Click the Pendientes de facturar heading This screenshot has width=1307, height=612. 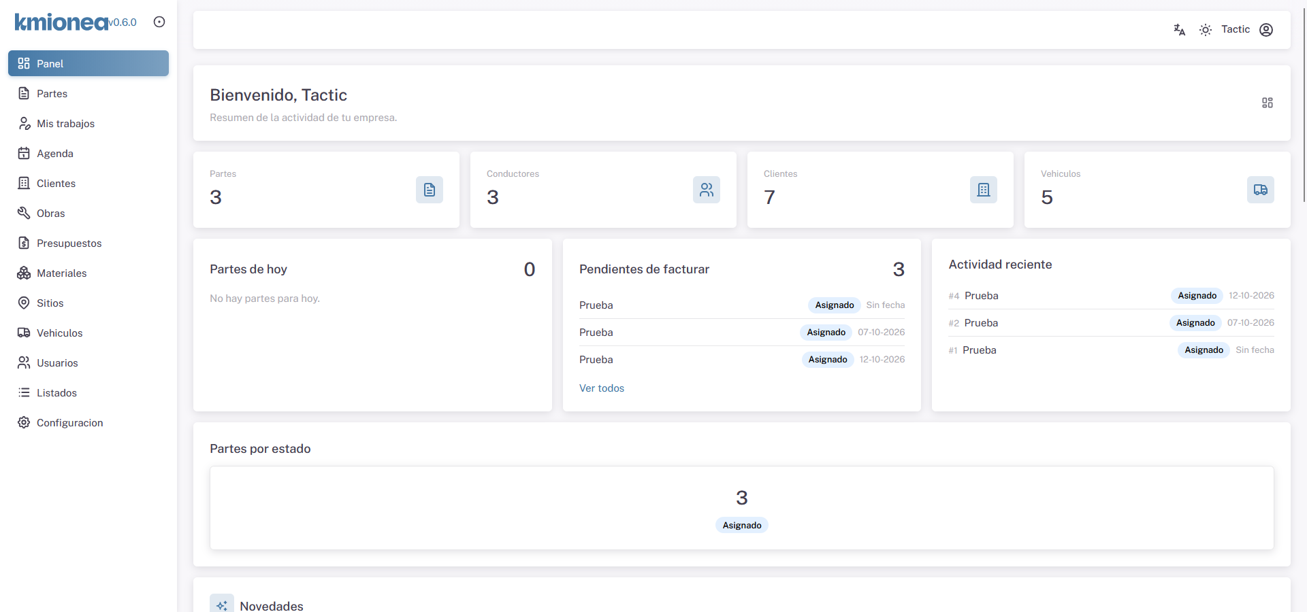point(644,269)
